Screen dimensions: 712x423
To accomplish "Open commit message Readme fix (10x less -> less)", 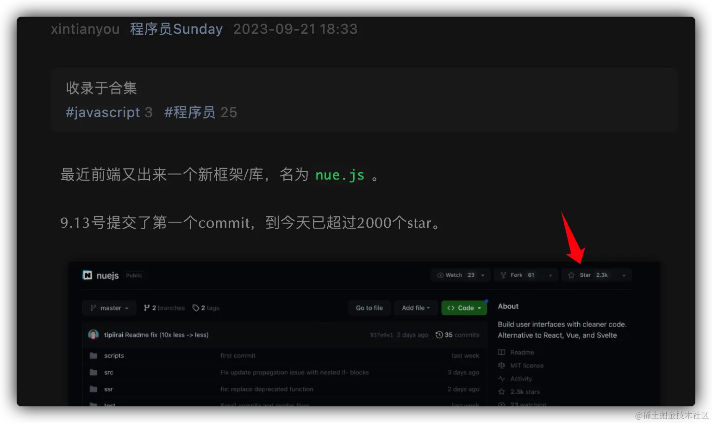I will [167, 335].
